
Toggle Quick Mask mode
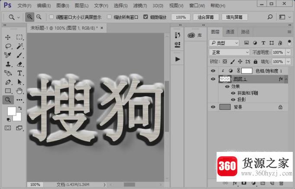point(8,128)
